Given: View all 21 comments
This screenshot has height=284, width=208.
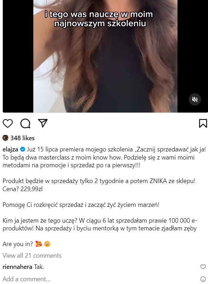Looking at the screenshot, I should [32, 256].
